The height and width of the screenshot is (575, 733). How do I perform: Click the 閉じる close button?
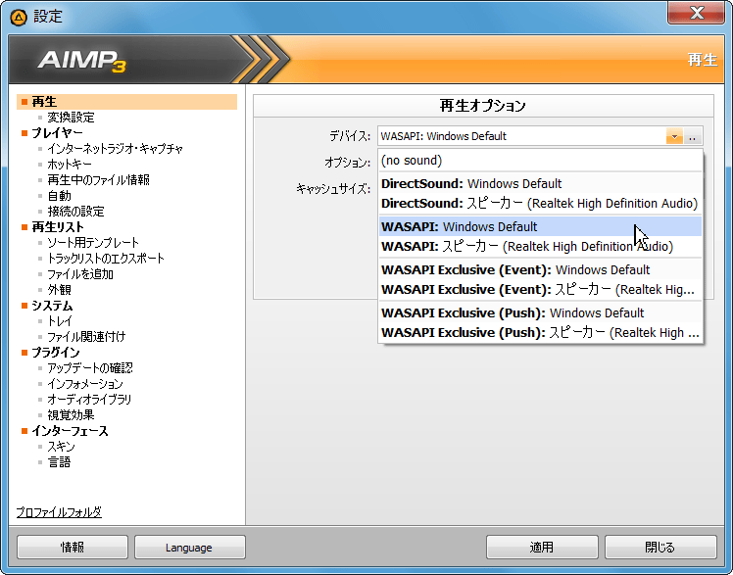click(660, 547)
